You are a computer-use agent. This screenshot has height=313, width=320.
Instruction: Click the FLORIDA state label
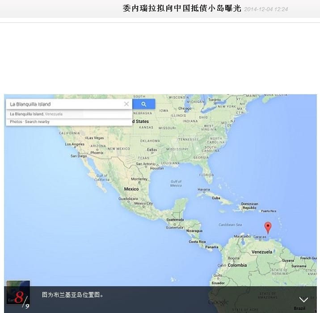pyautogui.click(x=206, y=175)
